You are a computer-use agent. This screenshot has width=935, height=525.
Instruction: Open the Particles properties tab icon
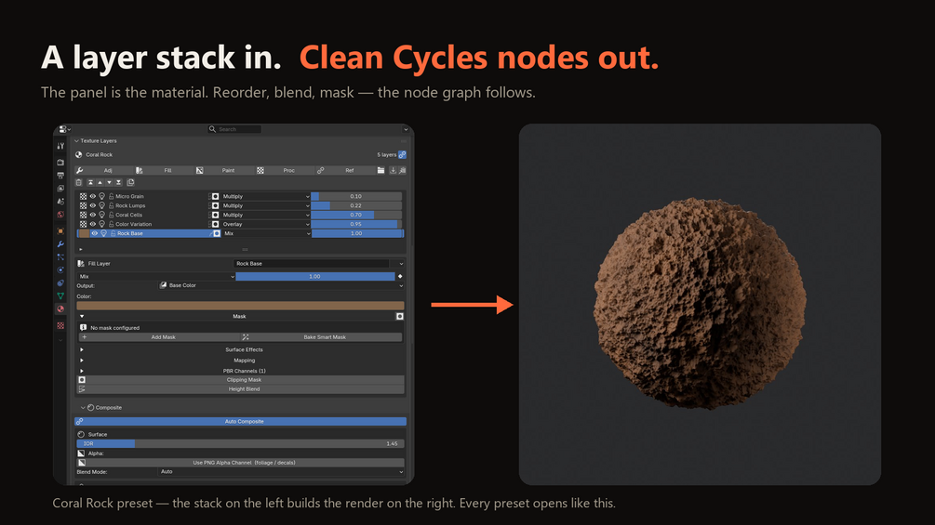coord(60,257)
